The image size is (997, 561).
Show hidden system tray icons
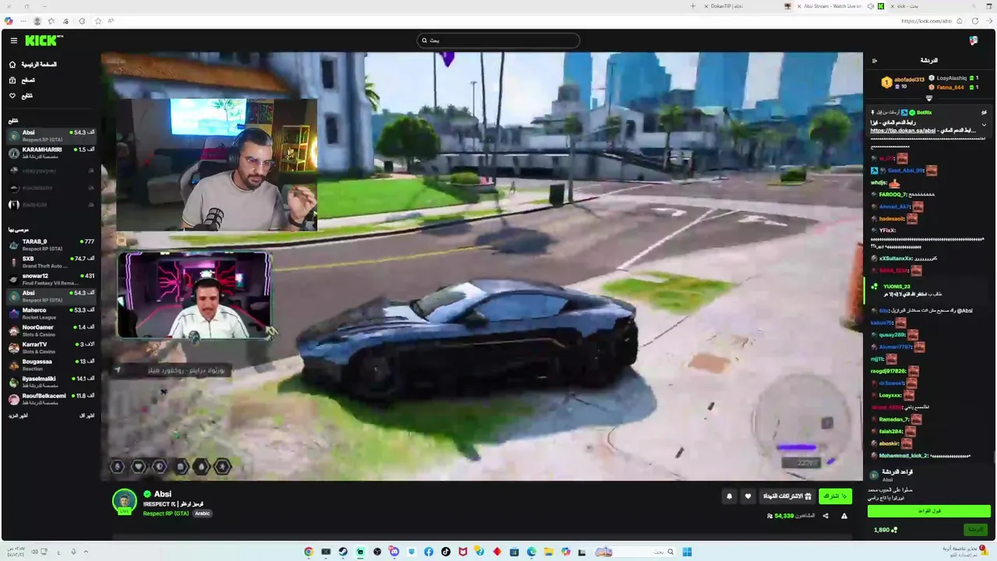86,552
